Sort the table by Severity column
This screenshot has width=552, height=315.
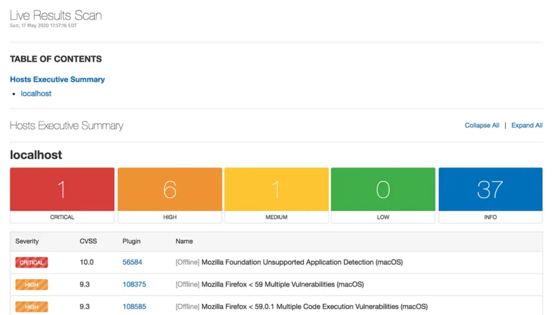click(27, 241)
